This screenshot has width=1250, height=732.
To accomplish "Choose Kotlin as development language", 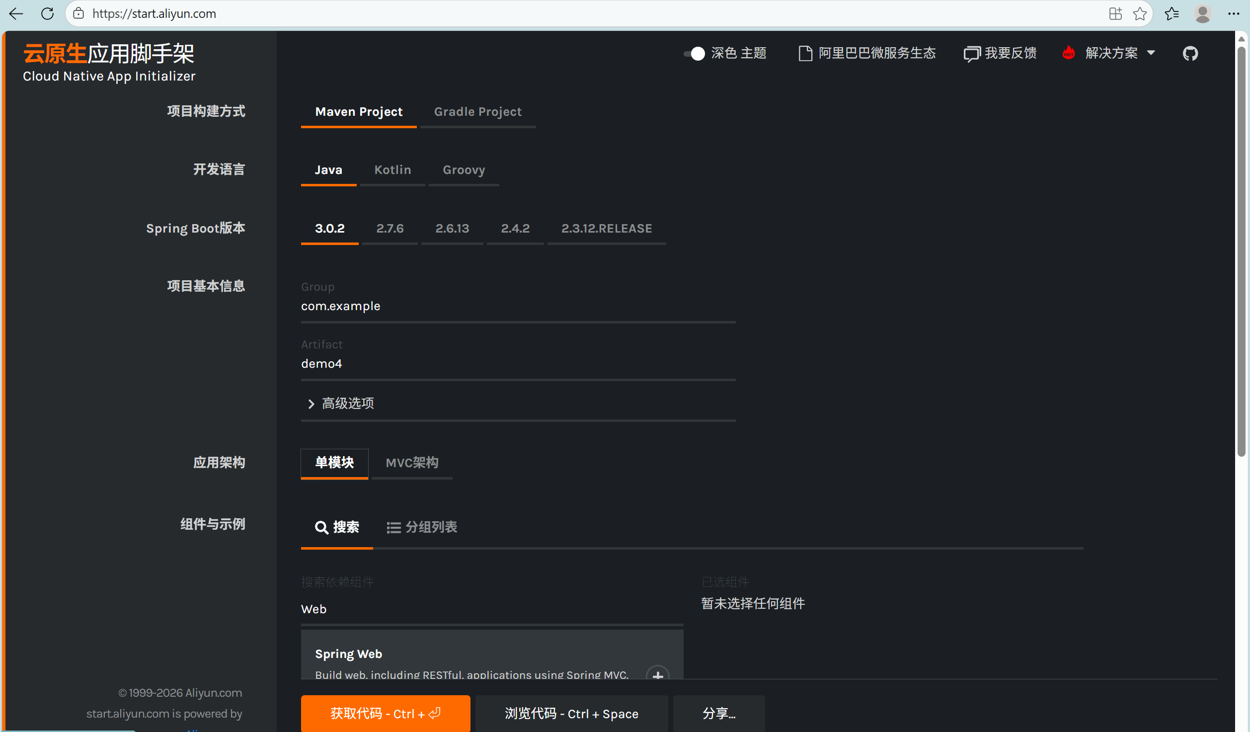I will 392,170.
